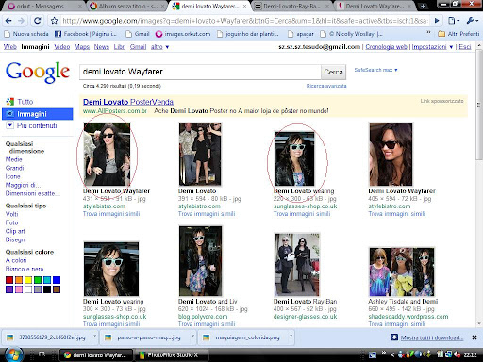Go to Web search in Google top bar
The width and height of the screenshot is (483, 362).
click(x=9, y=47)
